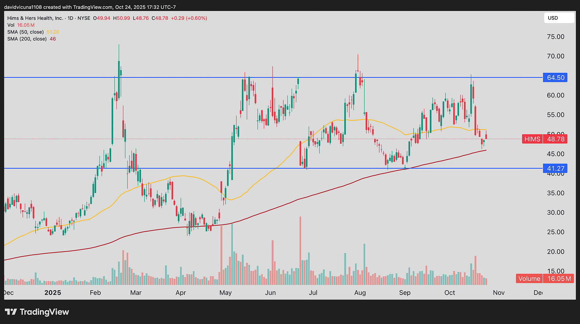Click the 60.00 price axis label
This screenshot has width=580, height=324.
point(556,95)
